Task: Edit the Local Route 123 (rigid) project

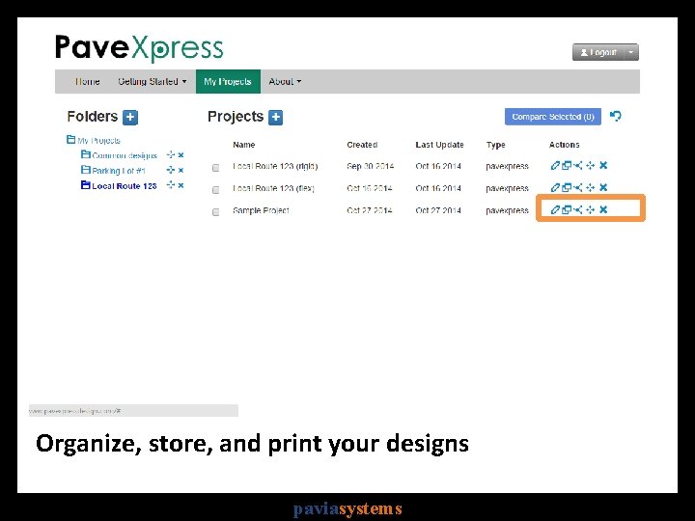Action: point(555,166)
